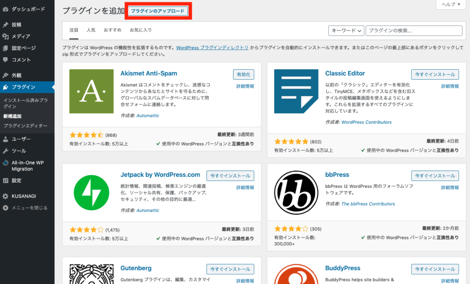The image size is (470, 284).
Task: Click the settings icon next to 設定
Action: 6,180
